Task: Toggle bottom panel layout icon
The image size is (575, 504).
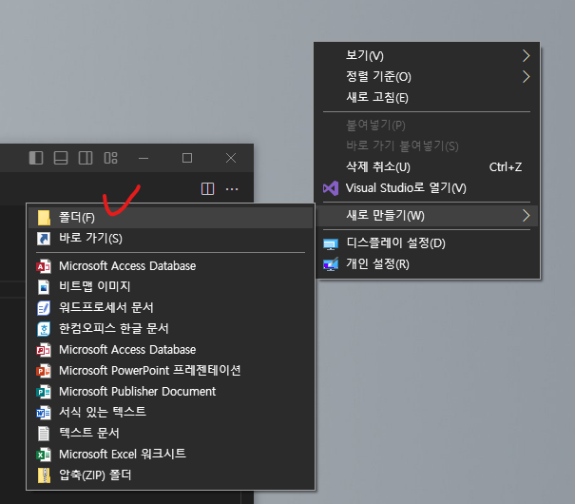Action: coord(61,158)
